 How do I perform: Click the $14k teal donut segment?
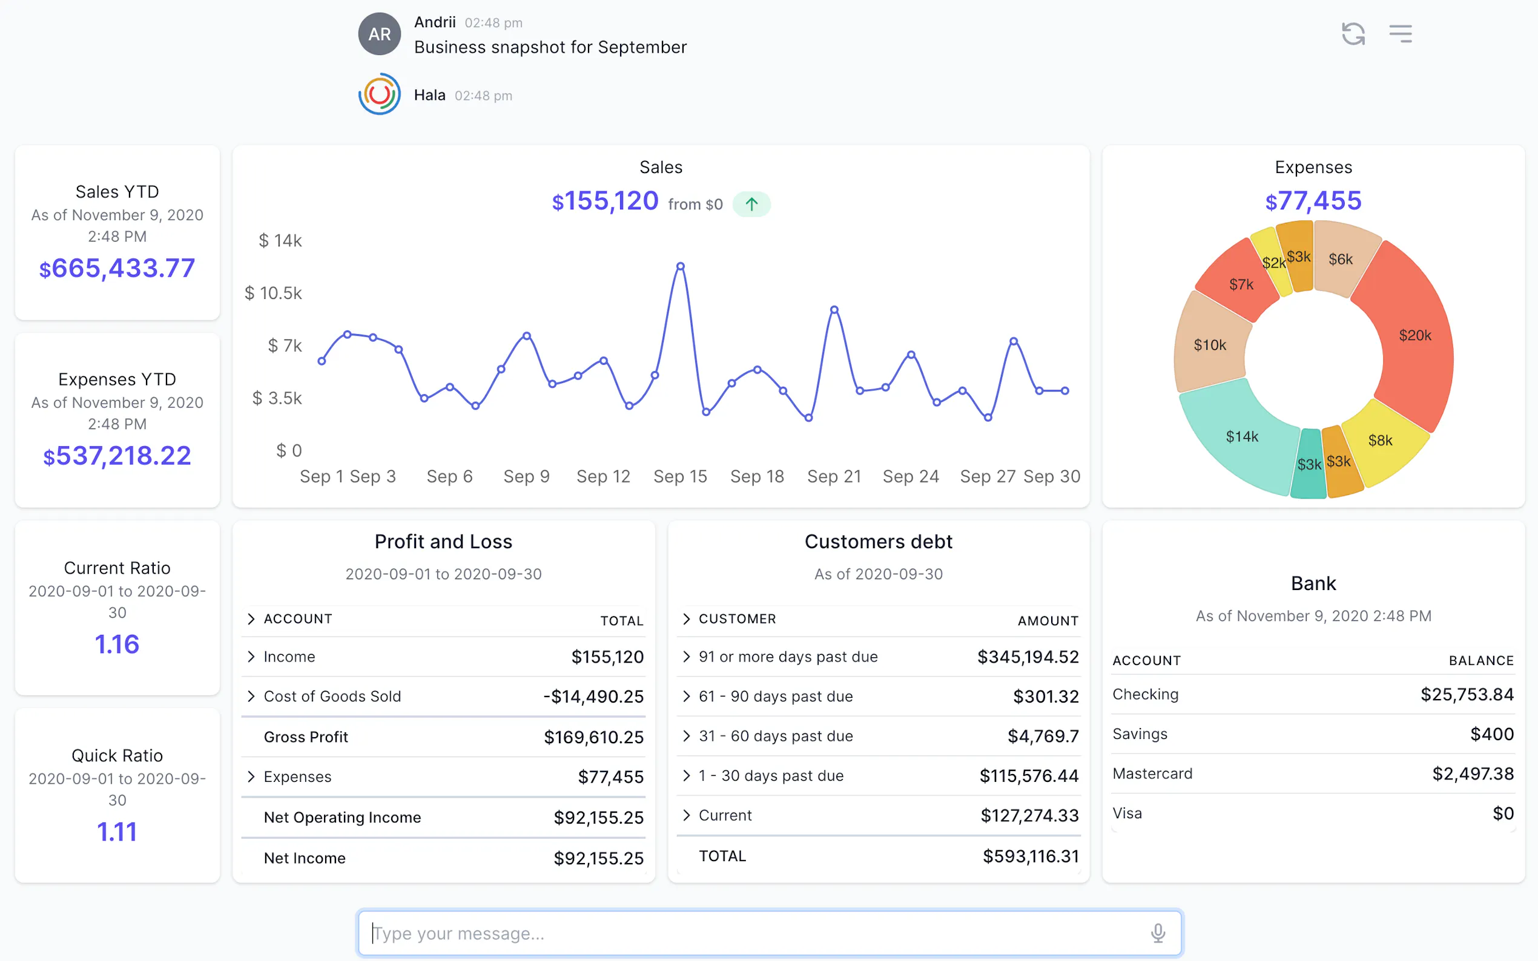click(1241, 437)
